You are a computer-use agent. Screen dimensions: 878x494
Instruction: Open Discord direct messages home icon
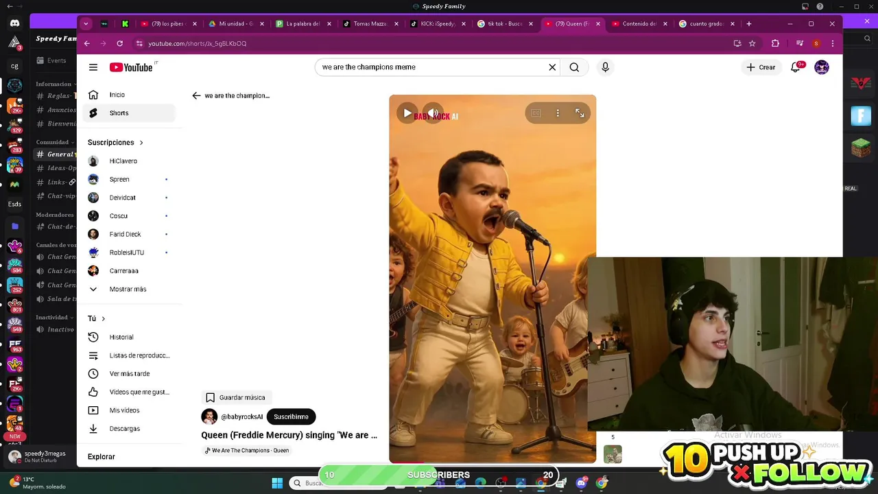tap(14, 23)
